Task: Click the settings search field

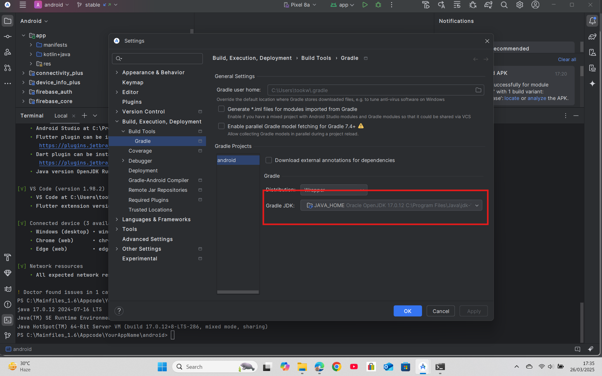Action: tap(157, 59)
